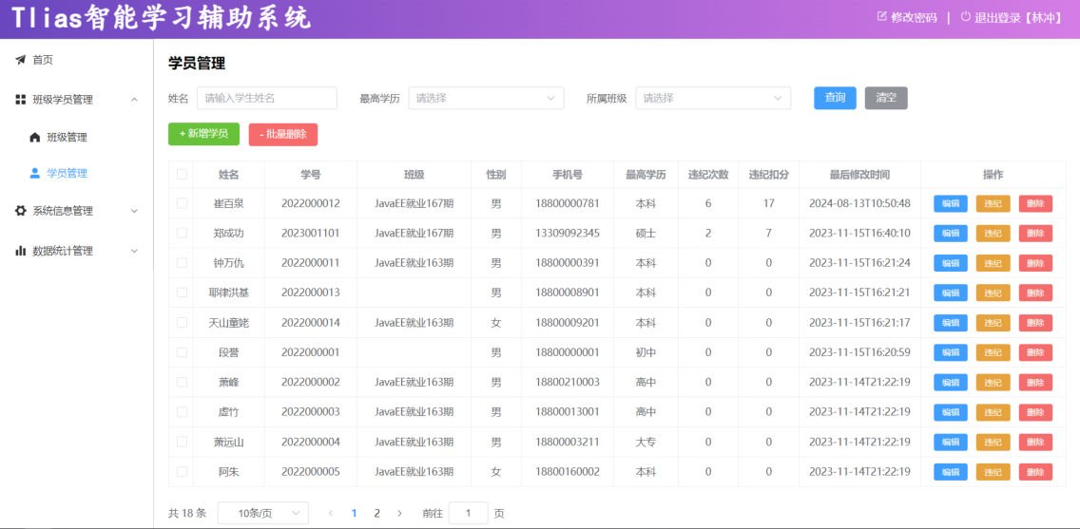Click the 前往 page number input
Image resolution: width=1080 pixels, height=529 pixels.
pyautogui.click(x=469, y=513)
